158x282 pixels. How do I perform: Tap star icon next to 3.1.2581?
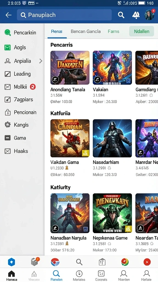pyautogui.click(x=109, y=244)
